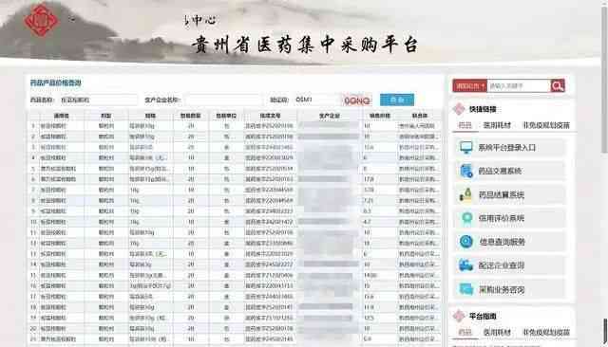Open the 采购业务咨询 link
The height and width of the screenshot is (347, 608).
click(502, 289)
